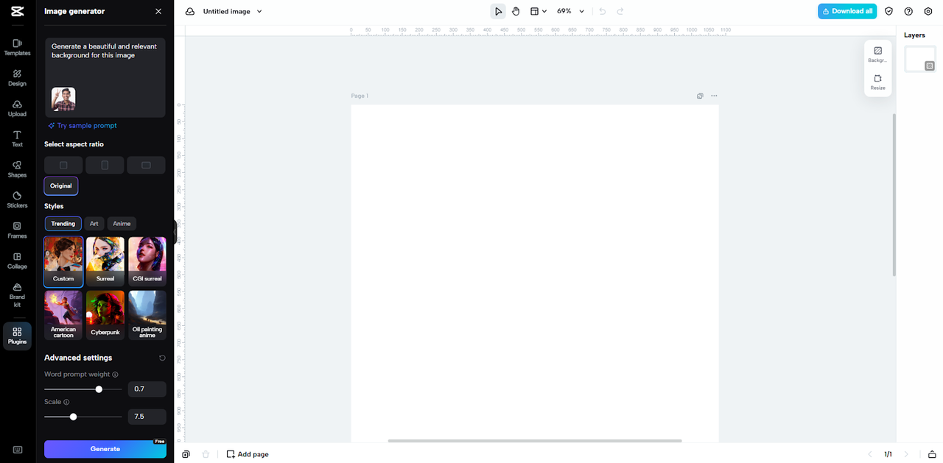The image size is (943, 463).
Task: Open the Collage panel
Action: pyautogui.click(x=17, y=261)
